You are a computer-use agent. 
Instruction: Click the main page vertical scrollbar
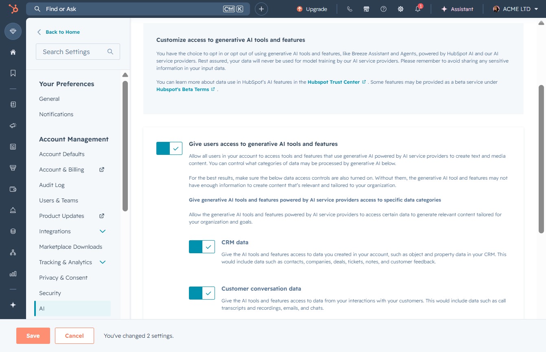pos(541,159)
